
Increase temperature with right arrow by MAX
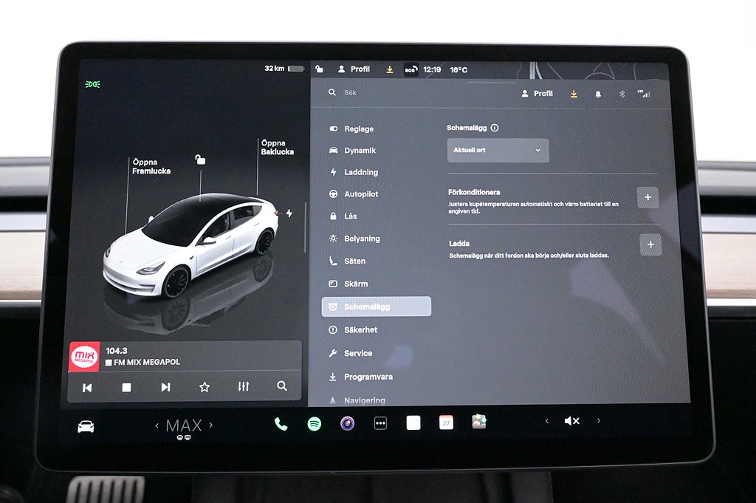coord(211,425)
